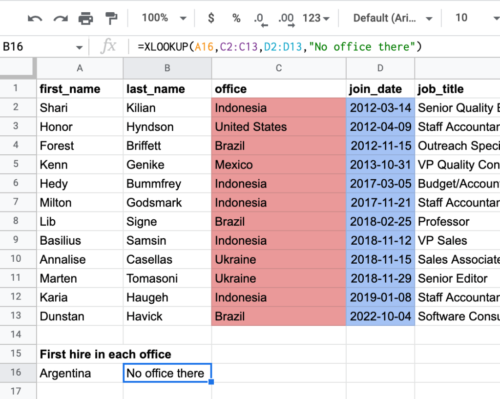
Task: Click the job_title header cell
Action: [x=457, y=89]
